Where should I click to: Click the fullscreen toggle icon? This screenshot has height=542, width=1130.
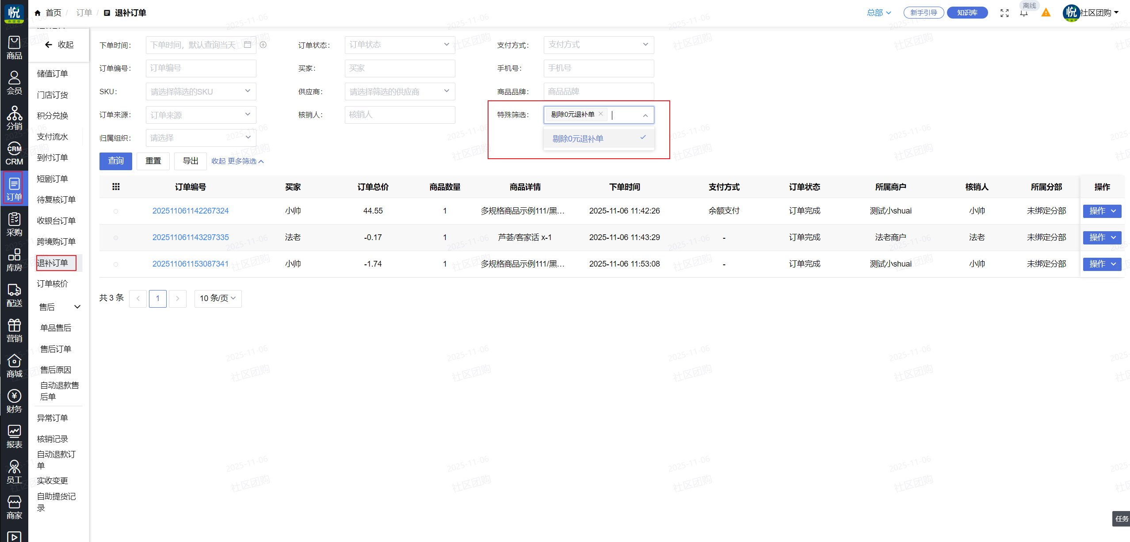pyautogui.click(x=1004, y=13)
